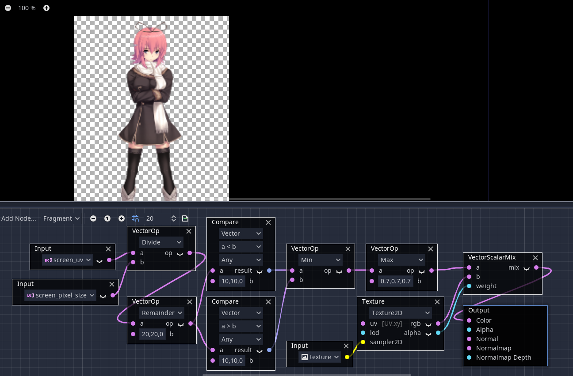Open the Fragment shader stage dropdown
The height and width of the screenshot is (376, 573).
point(61,218)
